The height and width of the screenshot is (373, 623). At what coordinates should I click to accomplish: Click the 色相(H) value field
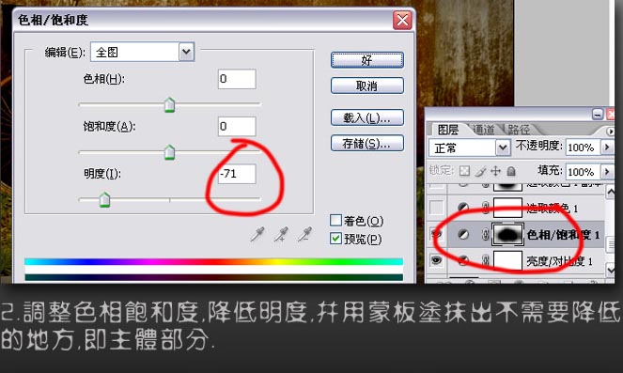(237, 79)
